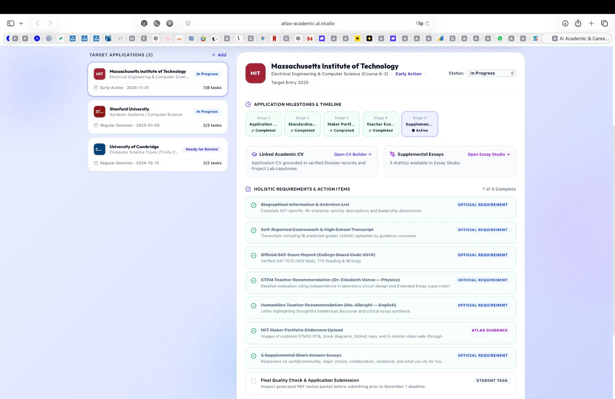Click the Supplemental Essays pen icon
615x399 pixels.
point(392,154)
